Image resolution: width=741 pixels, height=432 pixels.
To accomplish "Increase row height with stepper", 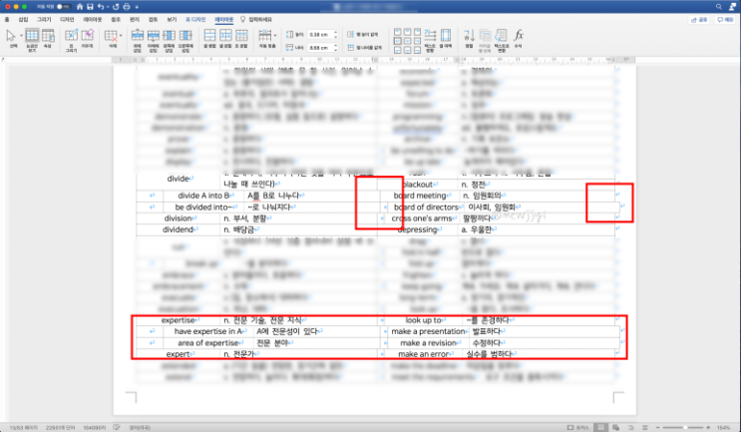I will [335, 33].
